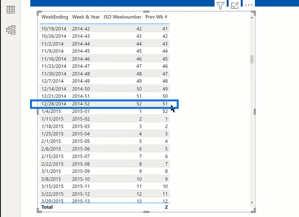Image resolution: width=299 pixels, height=217 pixels.
Task: Click the bottom-left corner resize handle
Action: tap(39, 211)
